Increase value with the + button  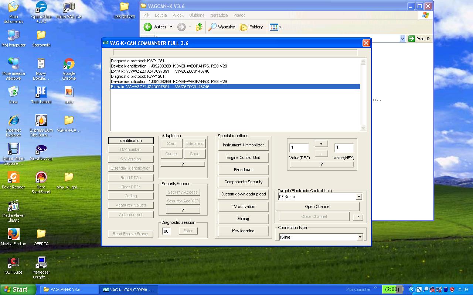click(x=321, y=143)
